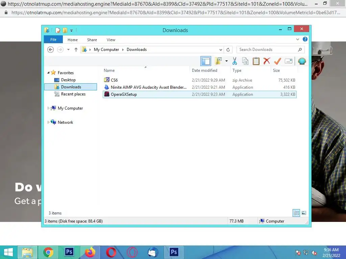Open Firefox from the taskbar
Screen dimensions: 346x259
tap(90, 252)
